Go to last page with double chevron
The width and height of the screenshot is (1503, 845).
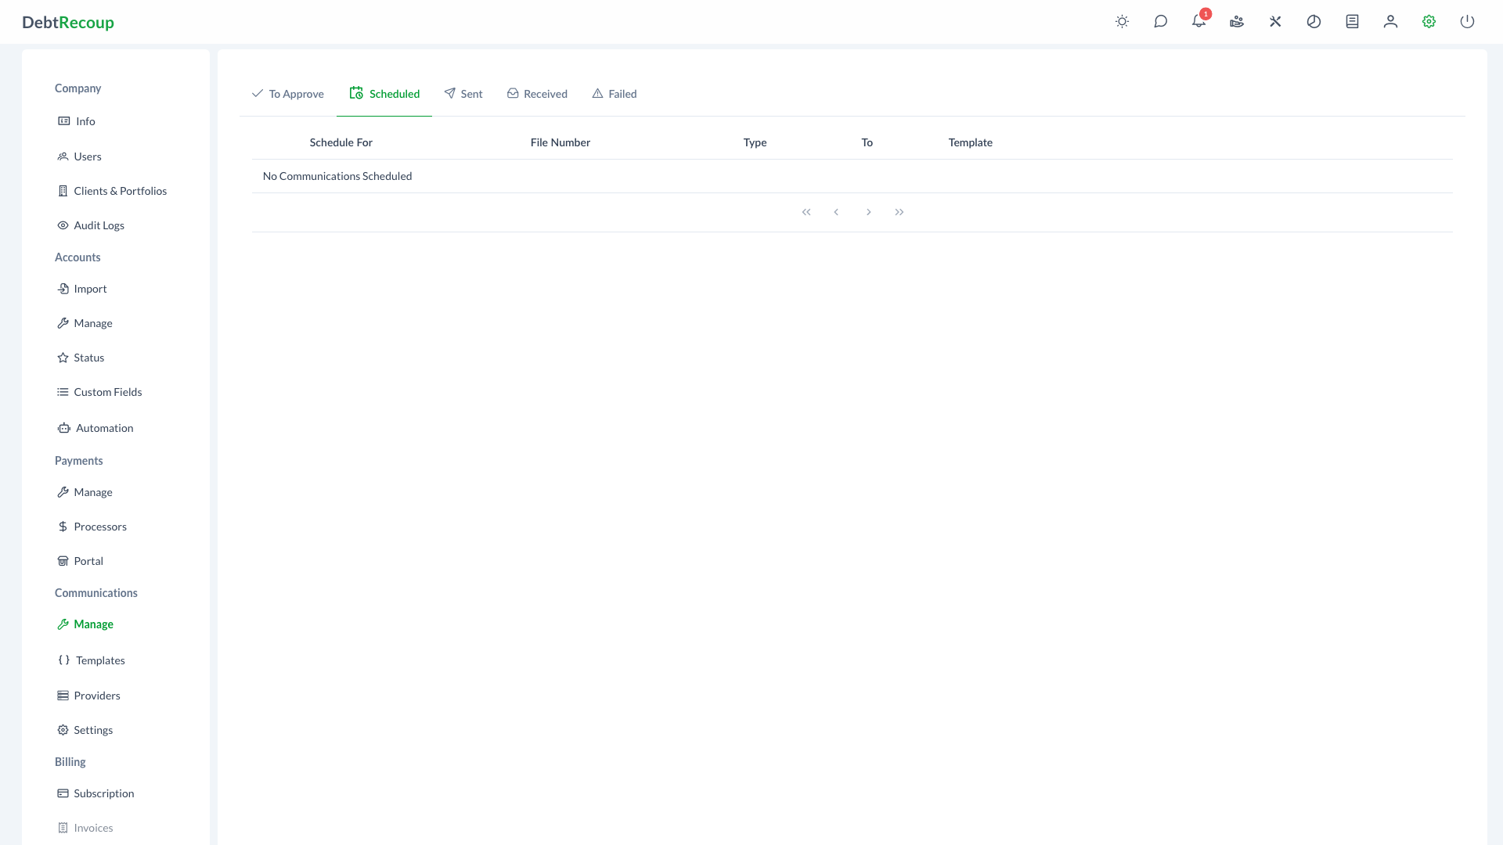pos(899,211)
